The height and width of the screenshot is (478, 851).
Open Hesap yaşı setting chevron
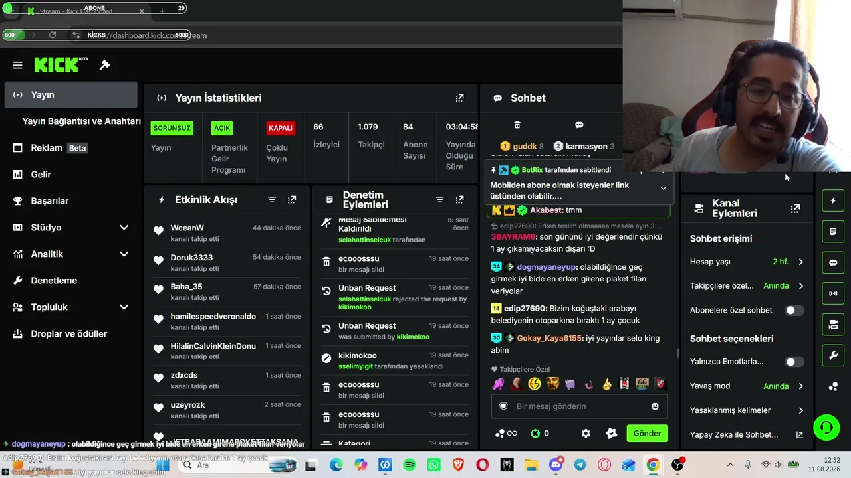pos(800,262)
